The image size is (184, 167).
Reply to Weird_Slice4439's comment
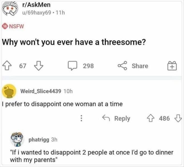116,118
